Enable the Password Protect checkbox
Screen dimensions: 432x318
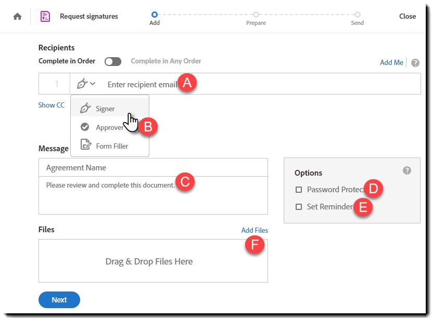pos(299,190)
